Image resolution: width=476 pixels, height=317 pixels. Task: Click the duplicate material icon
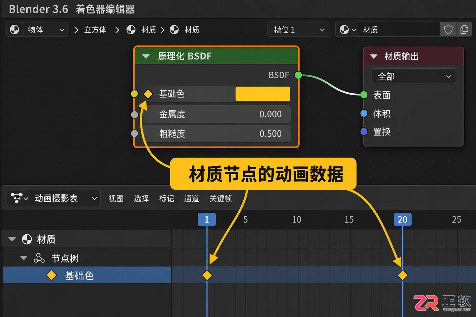[464, 30]
